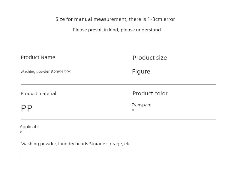Select the "Product size" label
Image resolution: width=237 pixels, height=185 pixels.
click(150, 58)
